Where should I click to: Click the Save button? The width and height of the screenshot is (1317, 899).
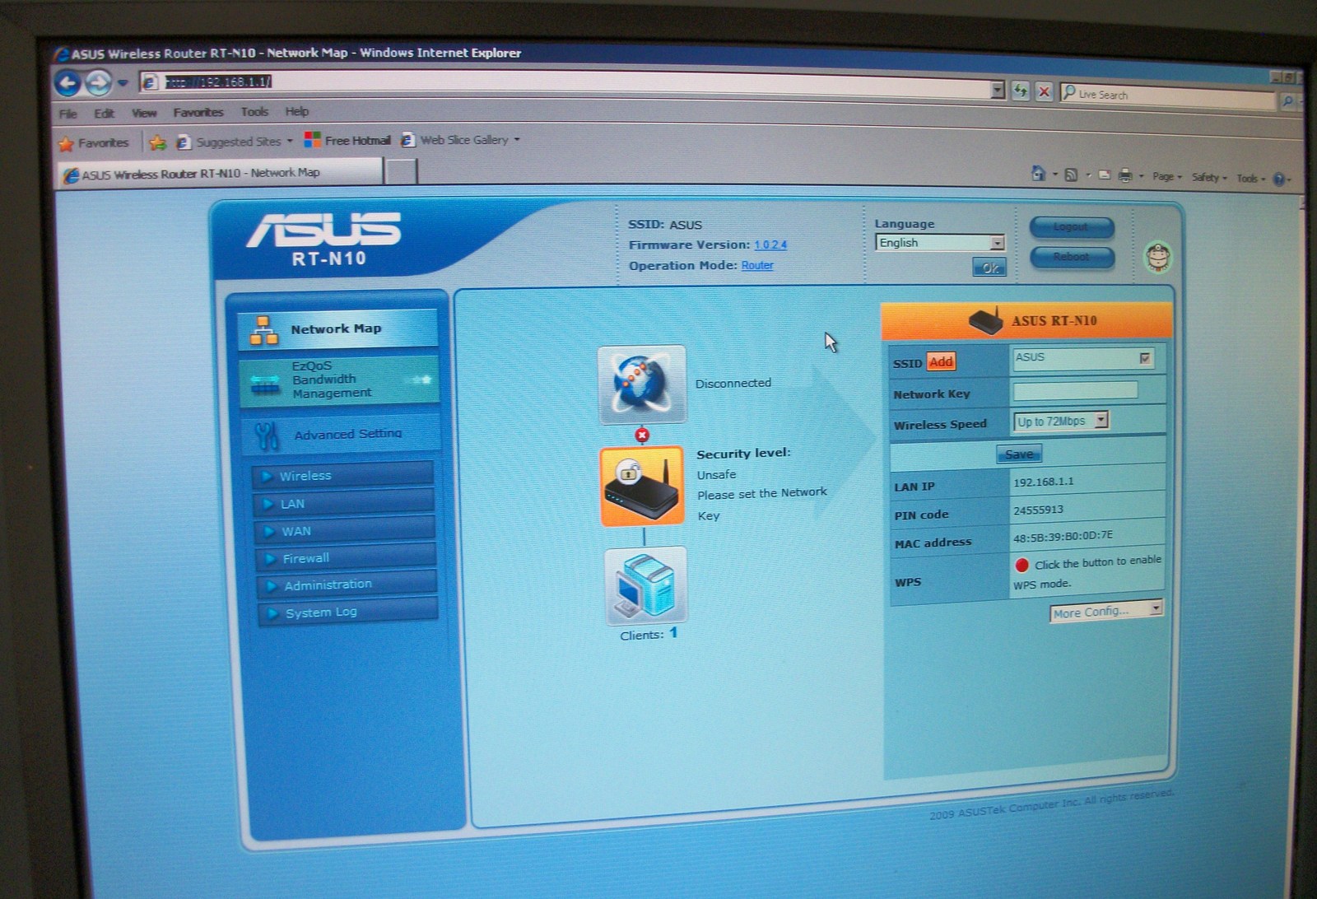pos(1018,454)
